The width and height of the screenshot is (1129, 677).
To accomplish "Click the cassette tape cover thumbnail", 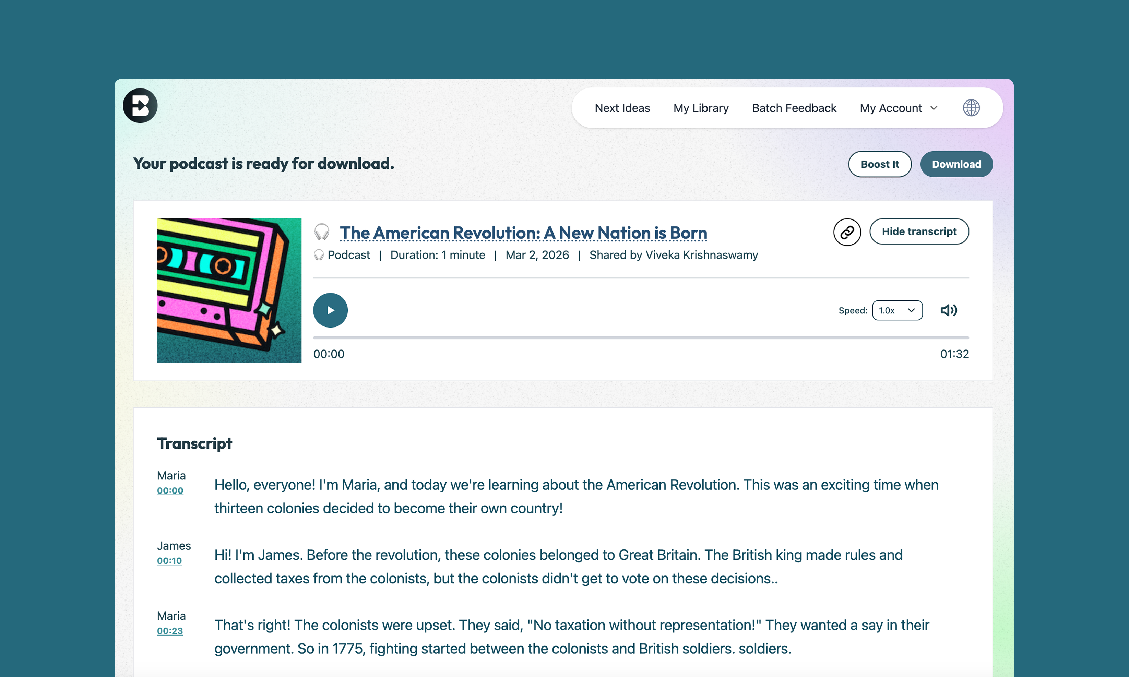I will coord(229,290).
